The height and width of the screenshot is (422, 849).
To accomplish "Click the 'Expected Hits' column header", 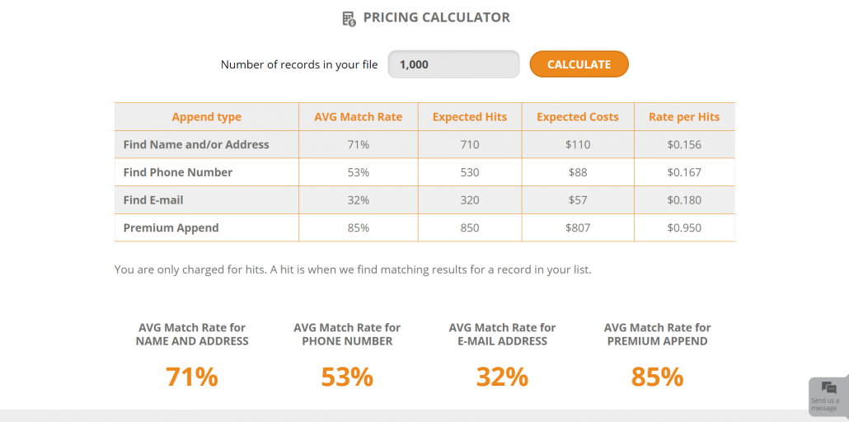I will click(470, 117).
